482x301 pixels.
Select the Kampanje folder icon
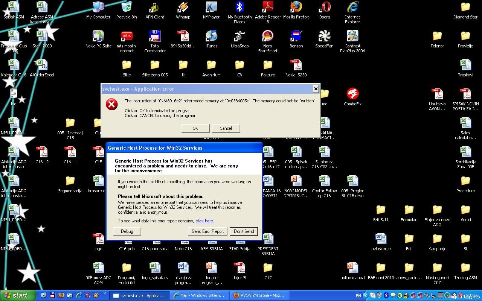[x=437, y=242]
